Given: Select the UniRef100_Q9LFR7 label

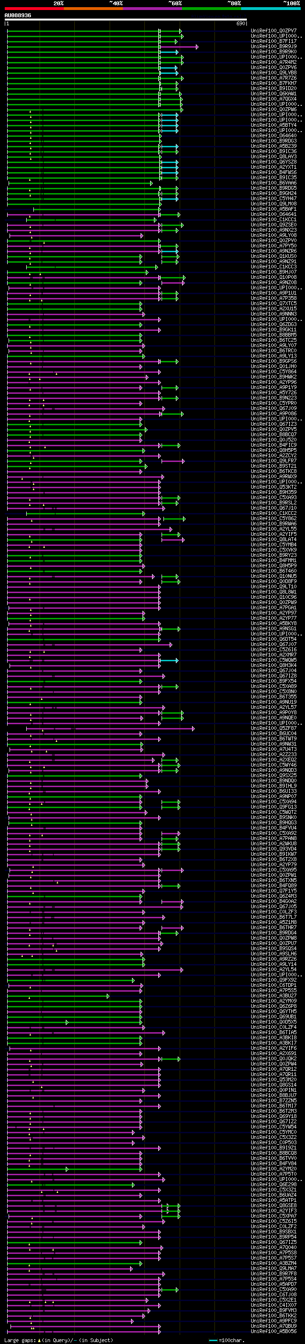Looking at the screenshot, I should (274, 461).
